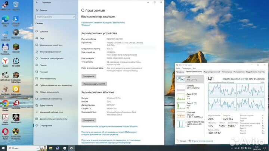269x151 pixels.
Task: Copy device specs with the Копировать button
Action: (x=89, y=76)
